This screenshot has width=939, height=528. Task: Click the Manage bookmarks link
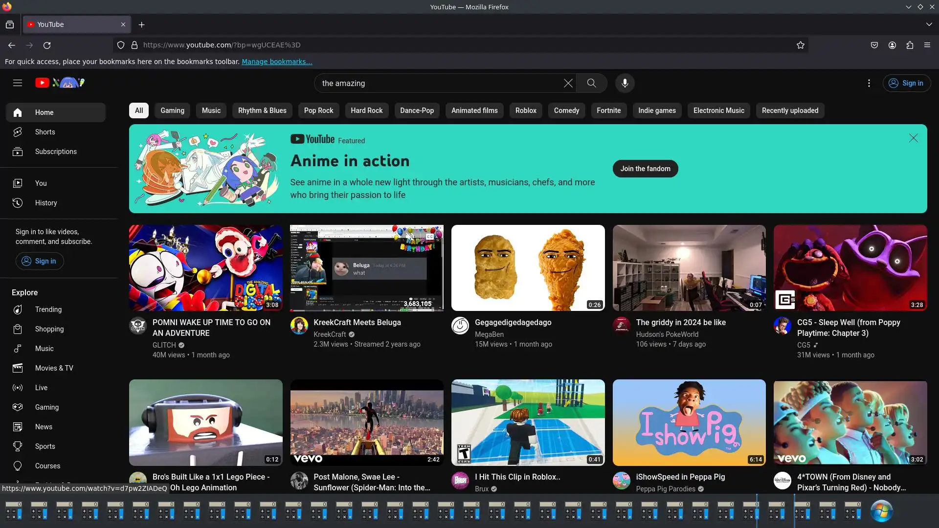coord(277,62)
